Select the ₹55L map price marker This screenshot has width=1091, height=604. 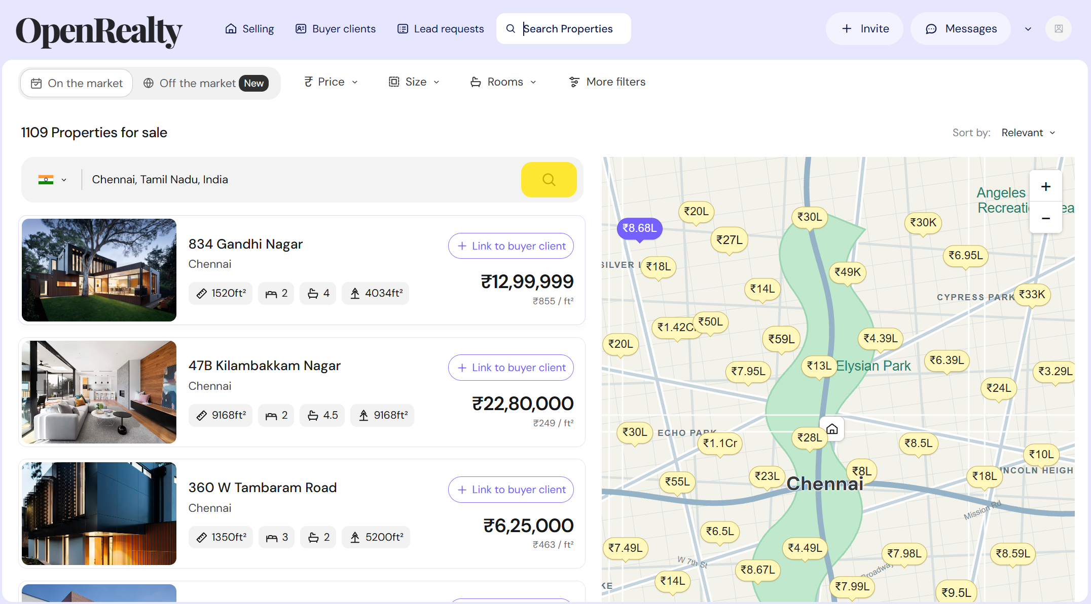click(x=677, y=482)
